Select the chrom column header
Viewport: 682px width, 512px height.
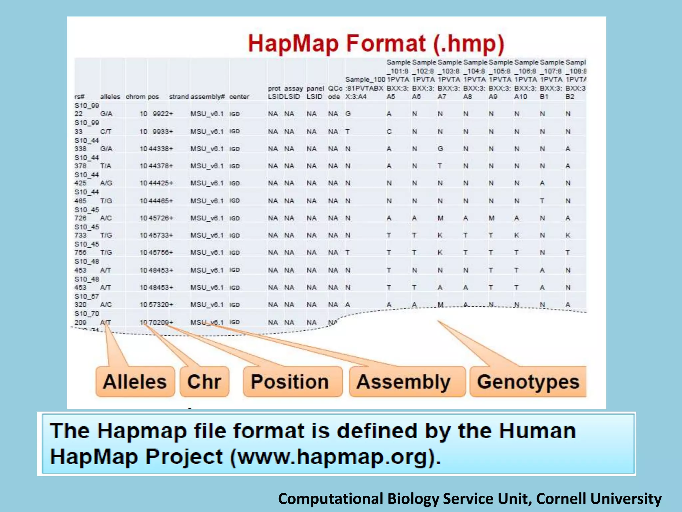click(x=135, y=97)
